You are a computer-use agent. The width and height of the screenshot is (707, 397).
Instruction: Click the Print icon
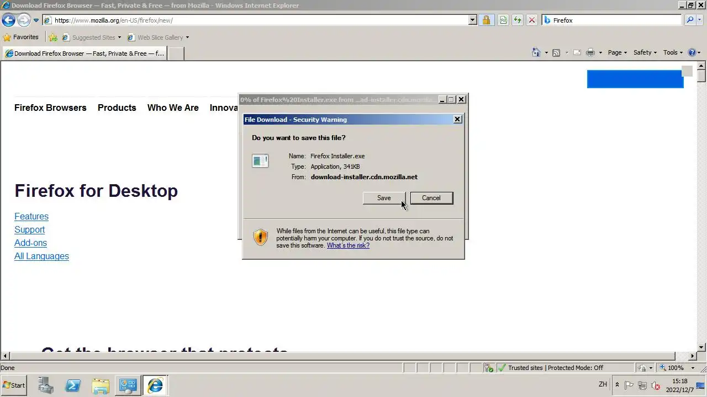[x=590, y=52]
